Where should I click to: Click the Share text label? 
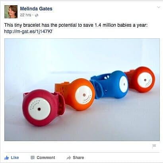coord(78,158)
